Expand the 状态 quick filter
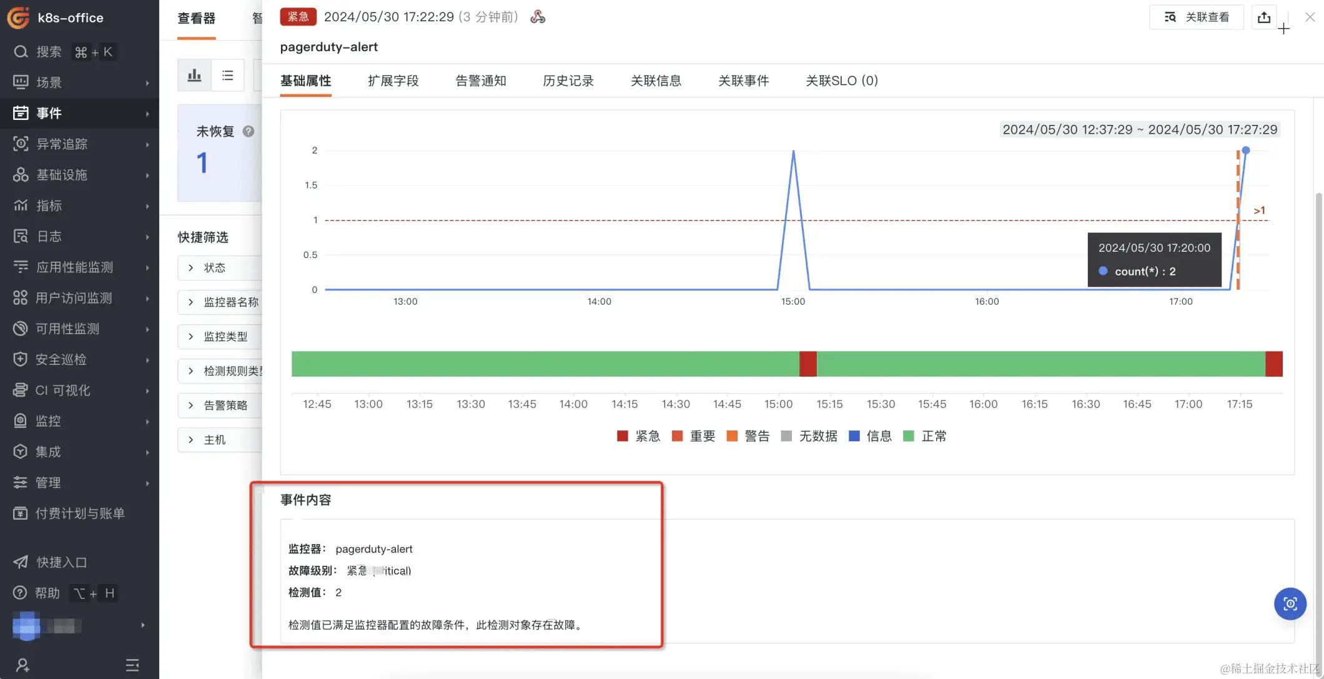The height and width of the screenshot is (679, 1324). point(214,267)
